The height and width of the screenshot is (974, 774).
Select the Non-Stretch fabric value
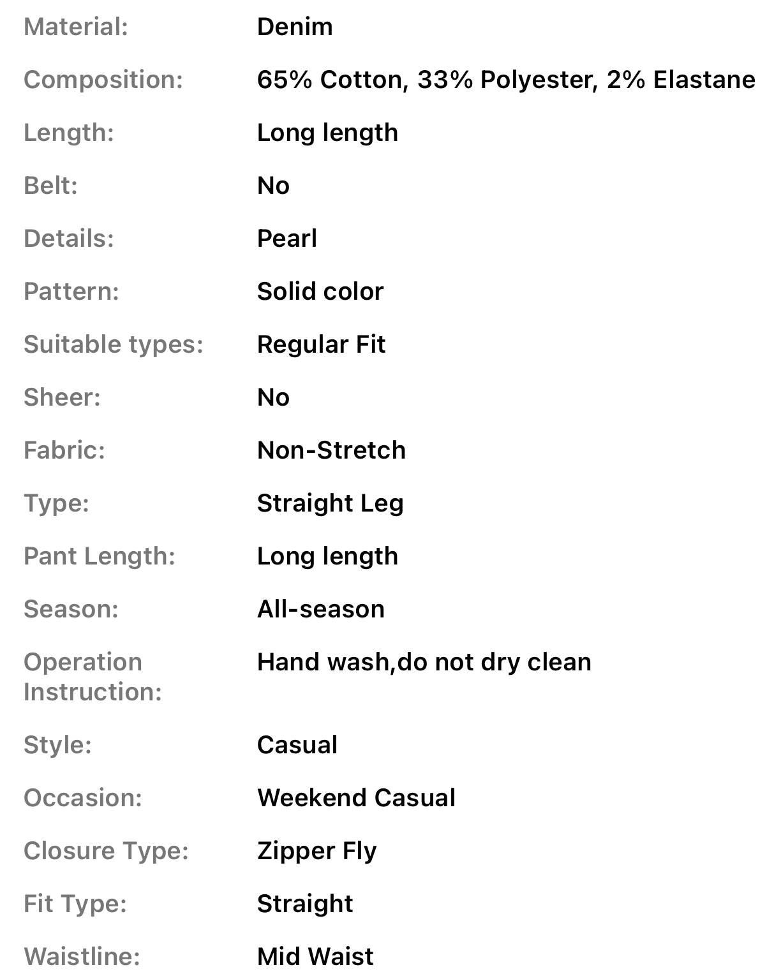[x=331, y=450]
